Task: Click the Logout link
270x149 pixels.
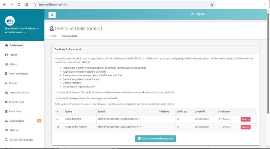Action: pos(198,14)
